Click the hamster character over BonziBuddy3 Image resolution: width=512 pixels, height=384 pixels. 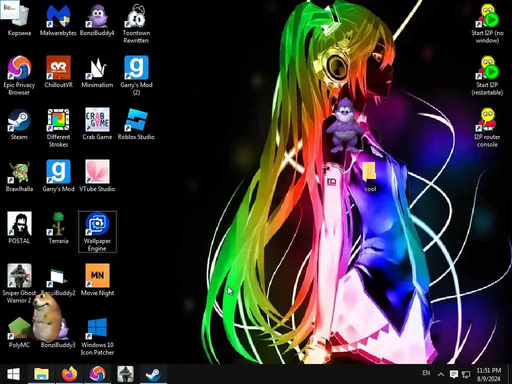46,316
